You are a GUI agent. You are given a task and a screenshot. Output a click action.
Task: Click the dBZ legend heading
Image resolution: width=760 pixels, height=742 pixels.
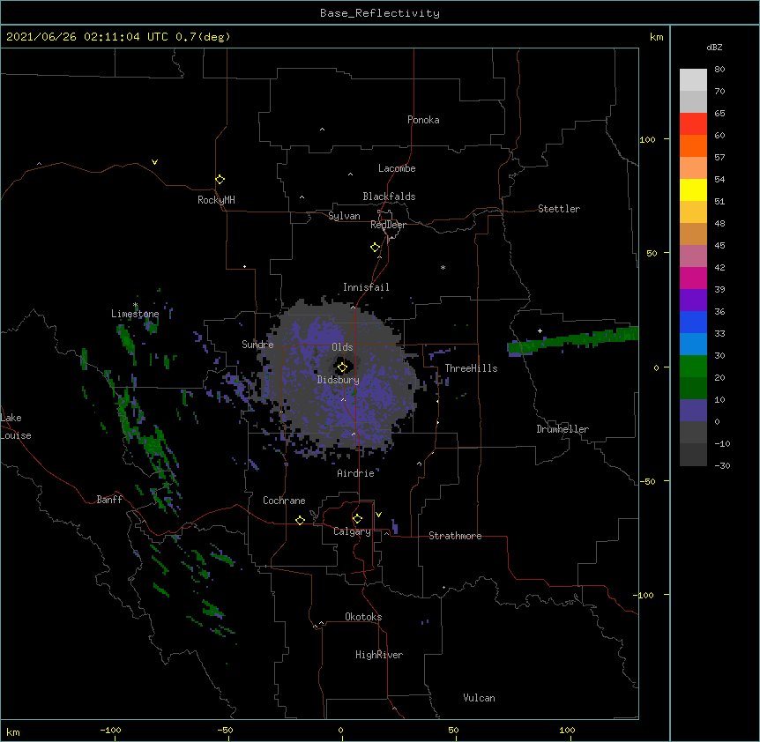[714, 48]
